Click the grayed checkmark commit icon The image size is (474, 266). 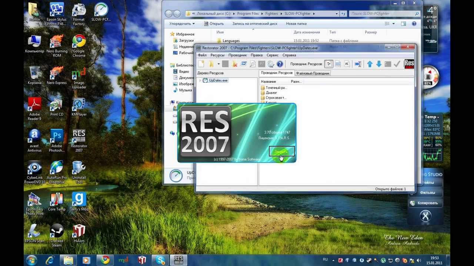pyautogui.click(x=397, y=64)
